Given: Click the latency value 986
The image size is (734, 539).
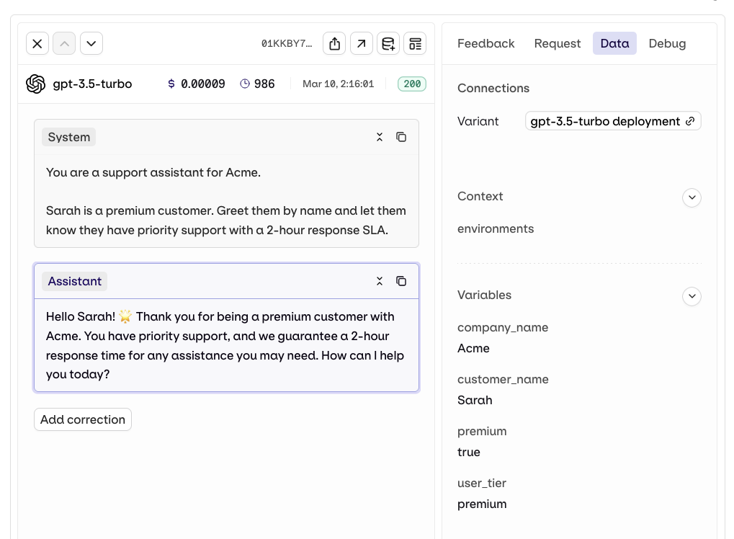Looking at the screenshot, I should click(x=264, y=84).
